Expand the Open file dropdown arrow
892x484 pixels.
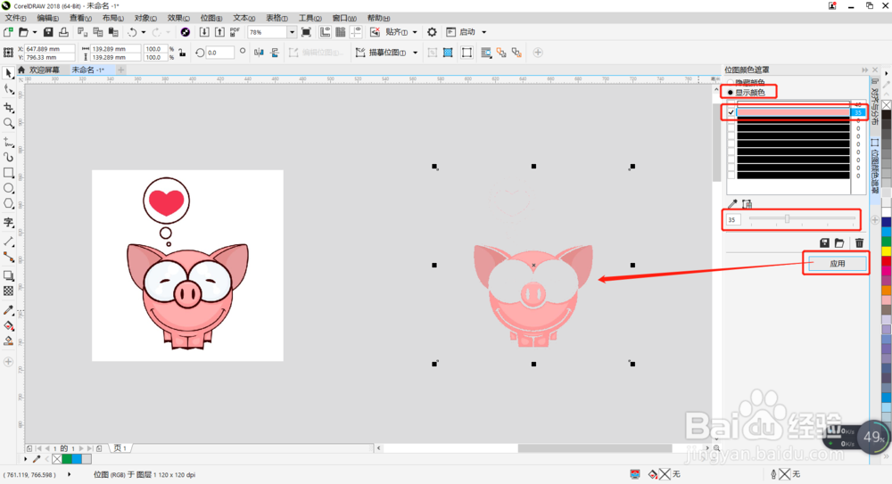[35, 32]
